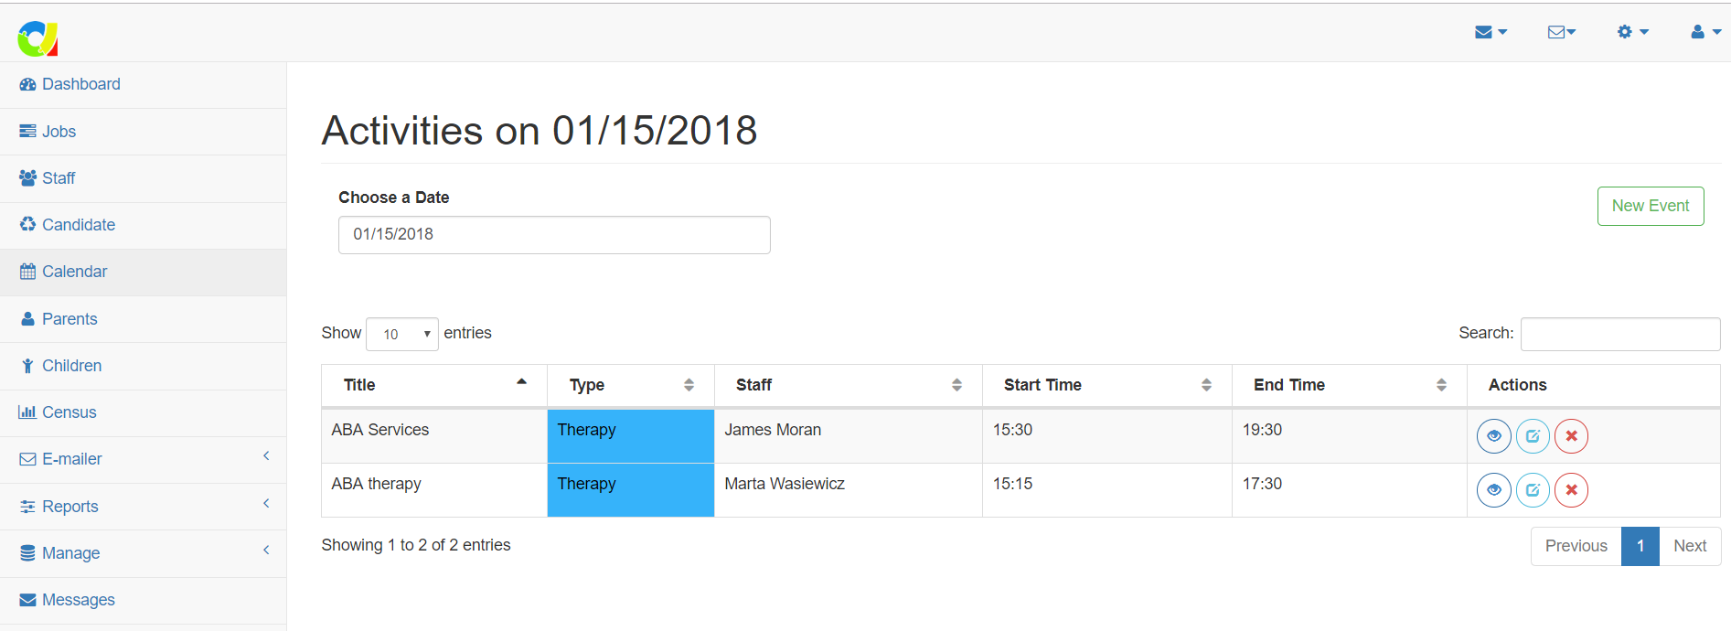This screenshot has width=1731, height=631.
Task: Edit the ABA therapy activity
Action: (x=1533, y=490)
